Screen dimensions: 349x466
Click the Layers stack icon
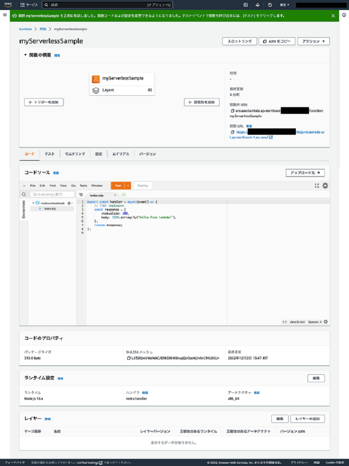click(96, 90)
